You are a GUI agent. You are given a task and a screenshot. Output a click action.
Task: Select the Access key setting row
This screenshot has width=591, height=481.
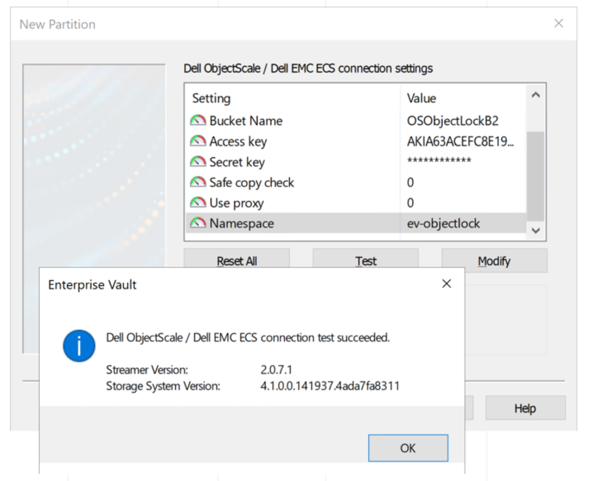click(x=356, y=141)
